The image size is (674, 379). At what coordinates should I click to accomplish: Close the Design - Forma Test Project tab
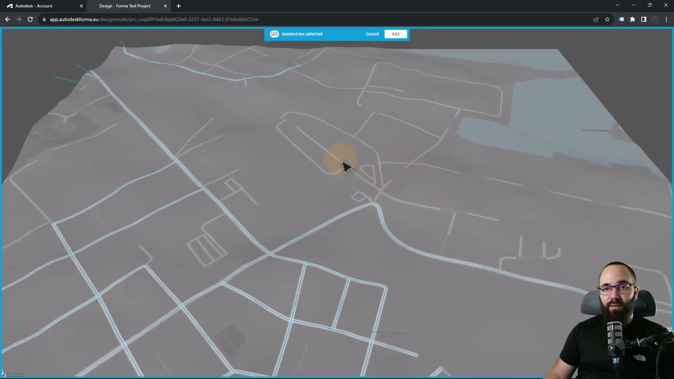[165, 6]
